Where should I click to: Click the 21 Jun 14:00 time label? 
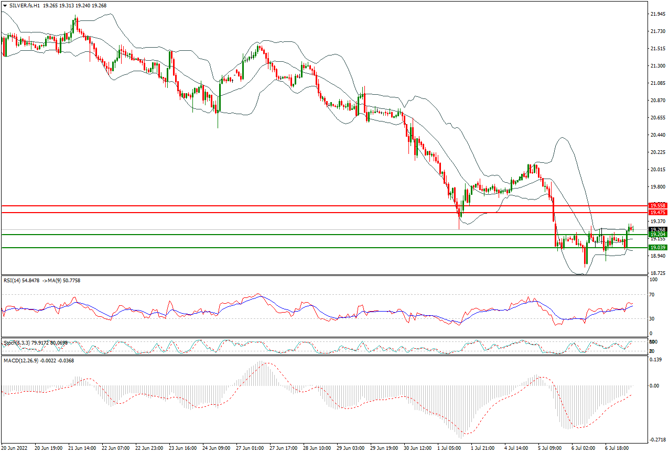tap(82, 449)
